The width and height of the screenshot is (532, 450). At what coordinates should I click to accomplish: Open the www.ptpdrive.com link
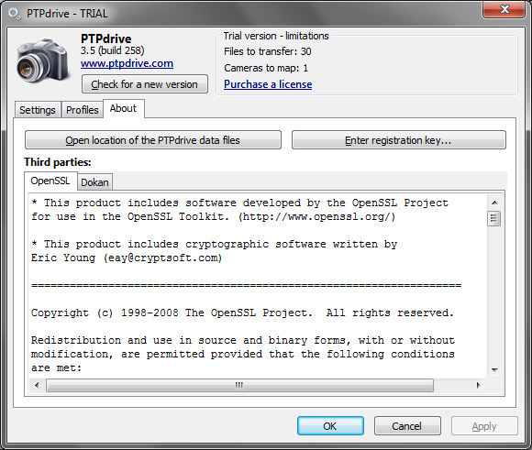tap(127, 63)
